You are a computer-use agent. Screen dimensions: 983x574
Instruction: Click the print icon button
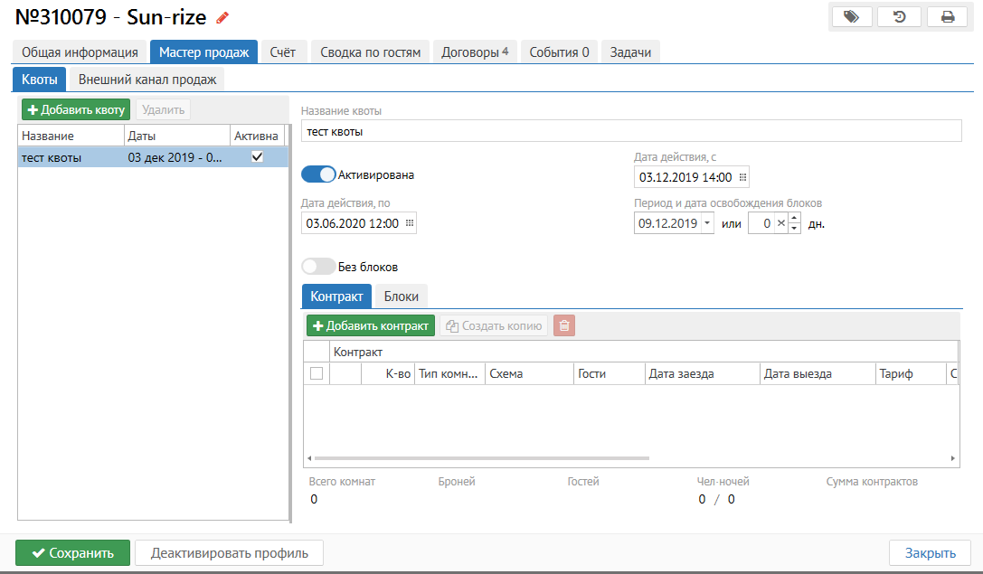947,17
